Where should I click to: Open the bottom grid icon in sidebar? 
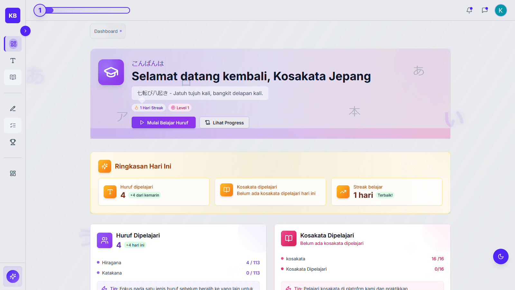tap(13, 173)
